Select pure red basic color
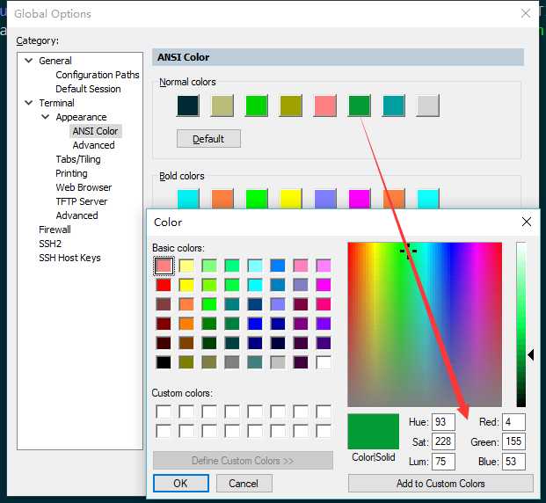This screenshot has width=546, height=503. coord(164,285)
